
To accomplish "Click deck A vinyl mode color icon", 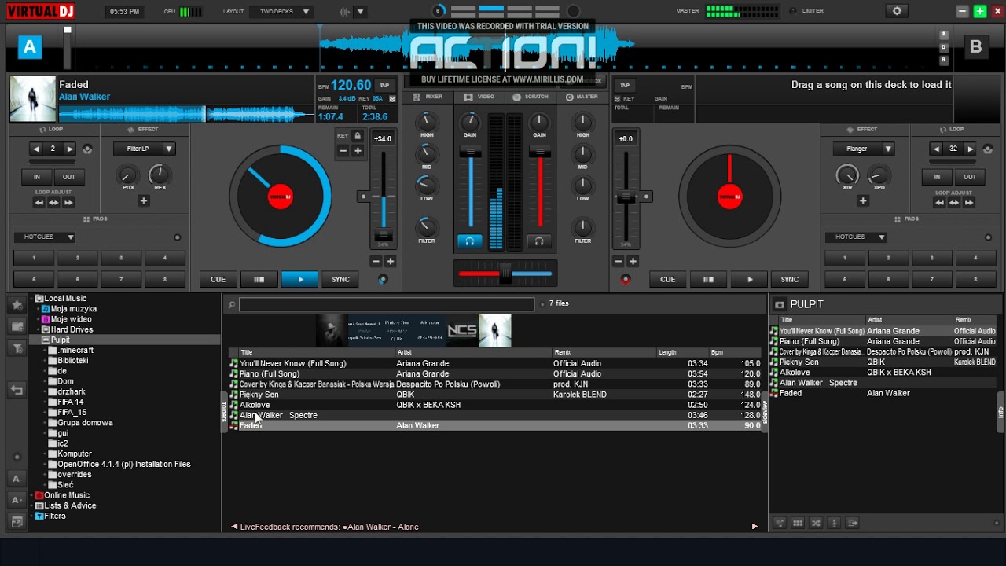I will 383,280.
